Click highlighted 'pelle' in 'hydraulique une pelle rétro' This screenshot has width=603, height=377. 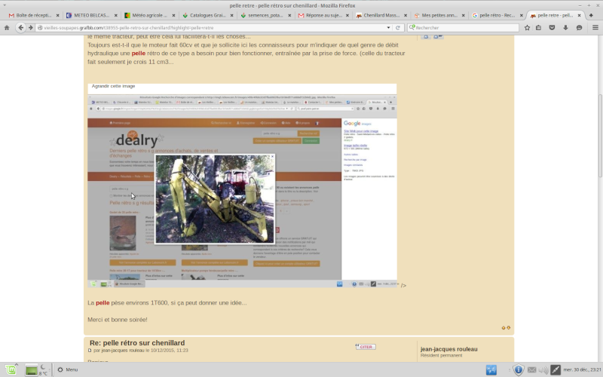point(139,54)
